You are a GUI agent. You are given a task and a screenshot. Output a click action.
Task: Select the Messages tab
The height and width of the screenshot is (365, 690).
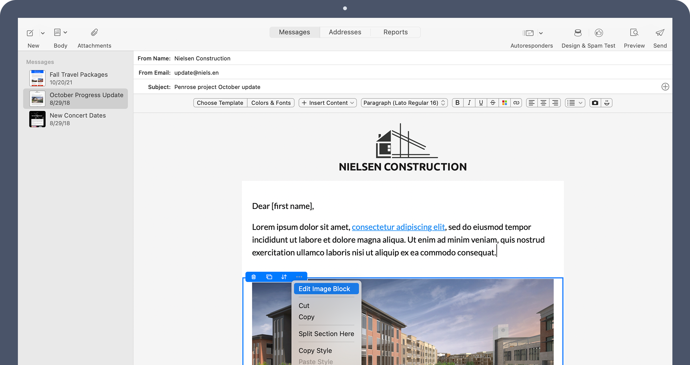(x=294, y=32)
